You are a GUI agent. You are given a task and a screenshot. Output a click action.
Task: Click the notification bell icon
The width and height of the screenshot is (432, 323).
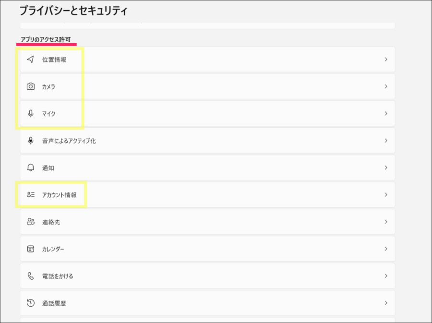click(31, 168)
